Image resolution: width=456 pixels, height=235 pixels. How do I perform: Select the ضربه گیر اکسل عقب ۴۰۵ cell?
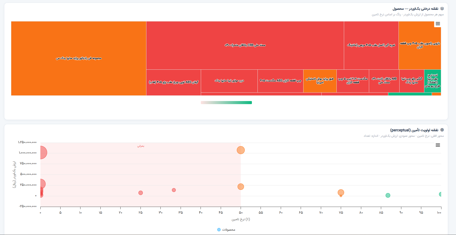click(x=371, y=45)
